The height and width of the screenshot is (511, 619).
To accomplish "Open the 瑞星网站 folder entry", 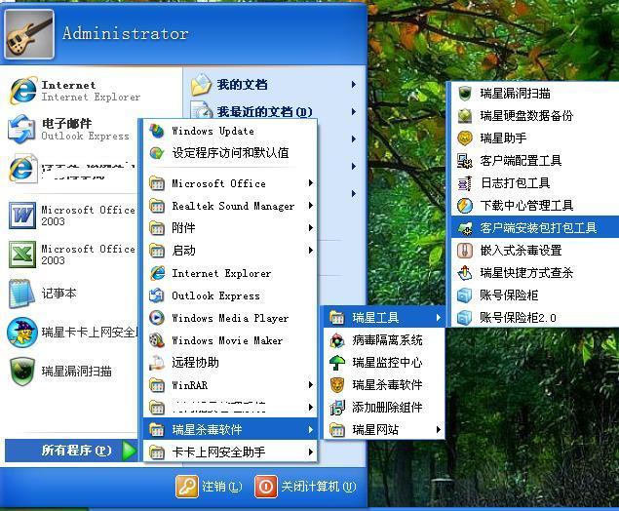I will (x=384, y=429).
